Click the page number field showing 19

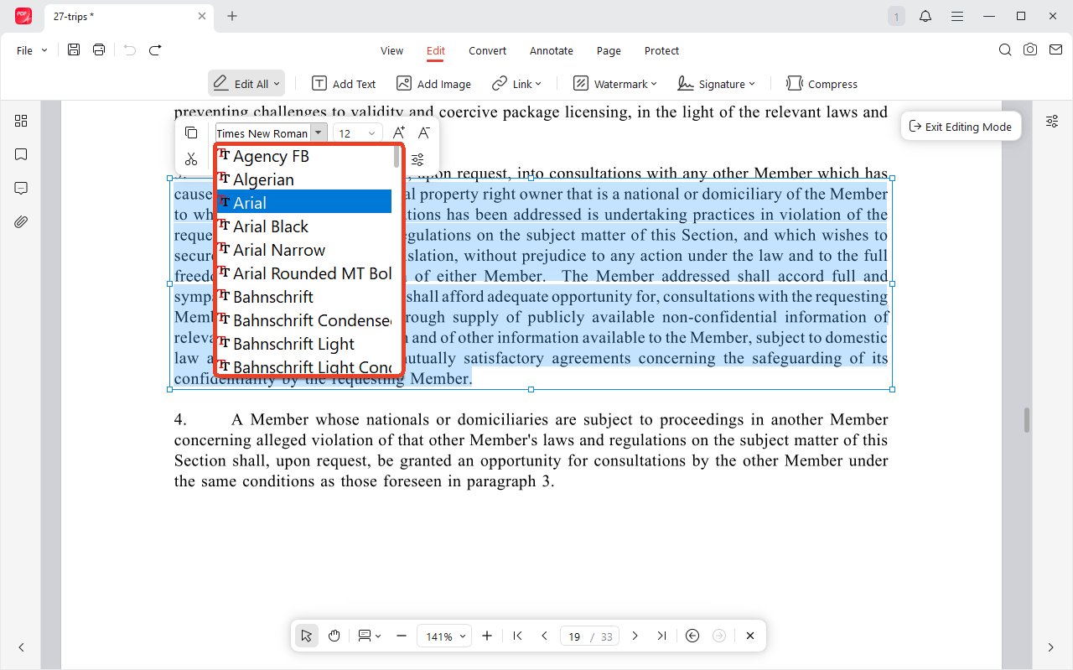(x=575, y=636)
